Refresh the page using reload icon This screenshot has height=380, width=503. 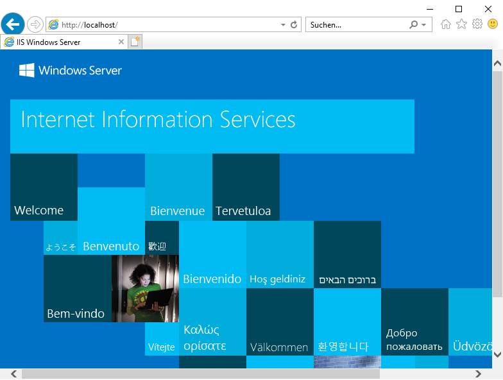point(294,25)
